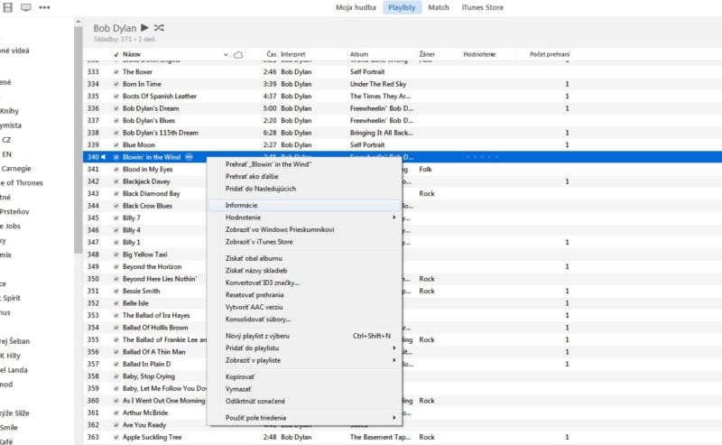
Task: Click the speaker icon on row 340
Action: click(103, 157)
